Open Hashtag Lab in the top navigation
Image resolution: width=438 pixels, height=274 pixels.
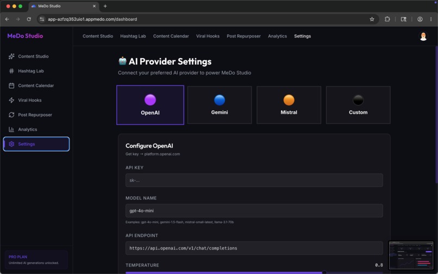(x=133, y=36)
